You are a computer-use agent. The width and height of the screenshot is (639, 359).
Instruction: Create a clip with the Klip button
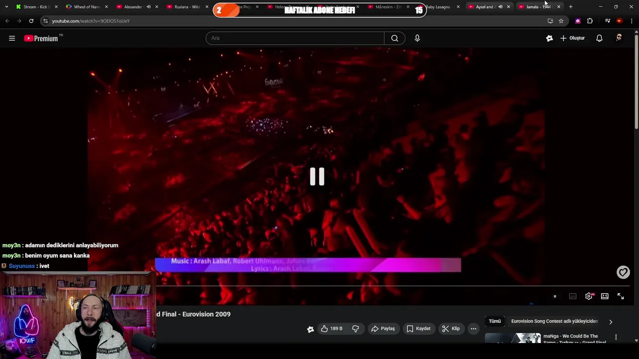[451, 329]
